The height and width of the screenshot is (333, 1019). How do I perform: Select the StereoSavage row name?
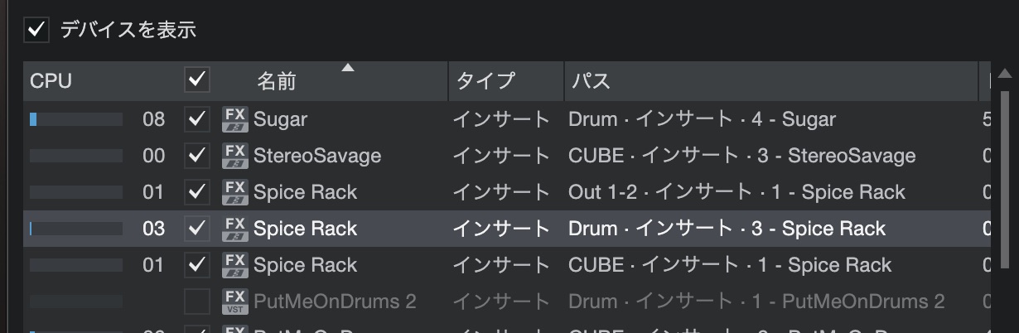(x=317, y=156)
